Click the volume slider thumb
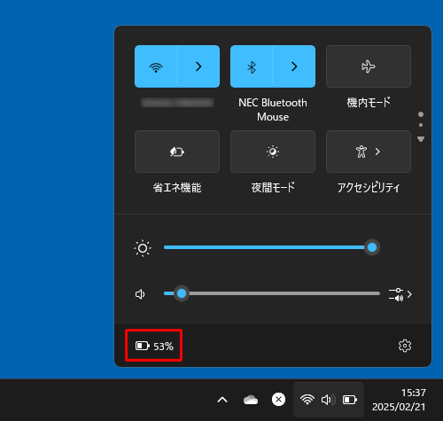This screenshot has height=421, width=443. point(182,293)
